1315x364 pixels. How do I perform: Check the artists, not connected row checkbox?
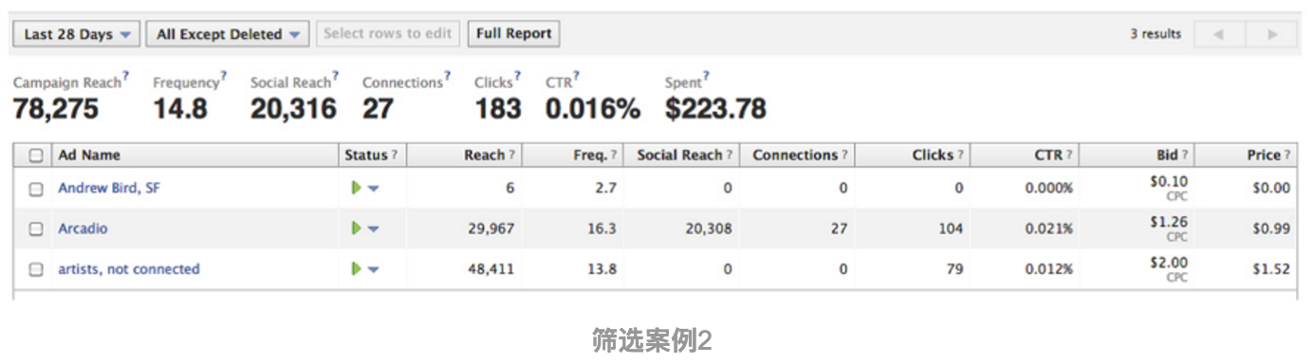click(x=36, y=269)
